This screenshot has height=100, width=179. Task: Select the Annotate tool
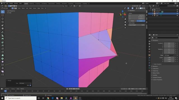(3, 32)
